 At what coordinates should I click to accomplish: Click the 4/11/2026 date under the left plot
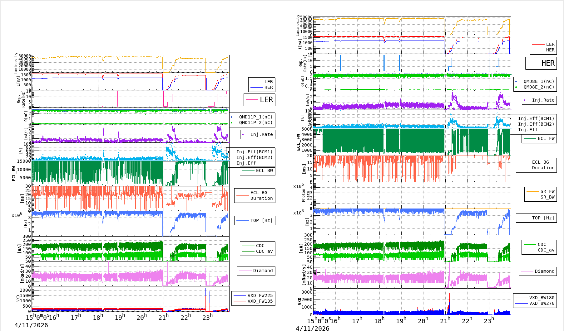coord(31,325)
